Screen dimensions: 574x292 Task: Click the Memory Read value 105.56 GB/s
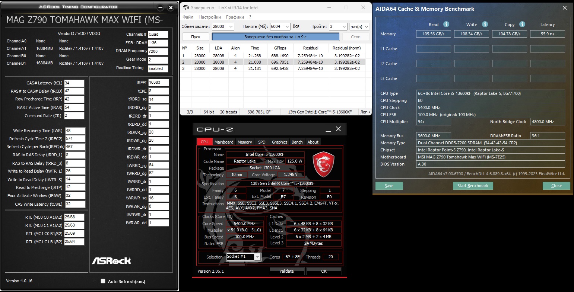coord(434,34)
